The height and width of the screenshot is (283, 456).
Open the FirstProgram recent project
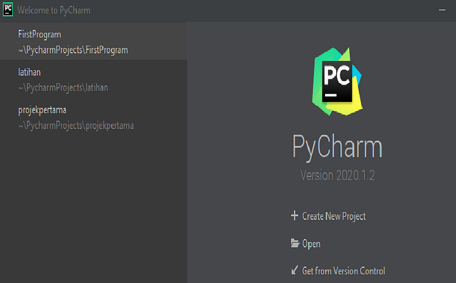pos(93,41)
